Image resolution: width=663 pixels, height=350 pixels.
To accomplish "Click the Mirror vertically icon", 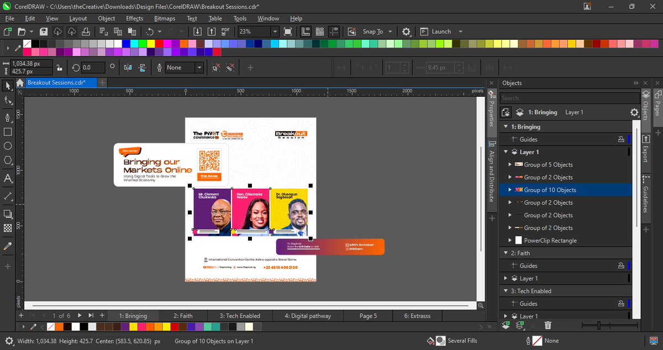I will point(142,67).
